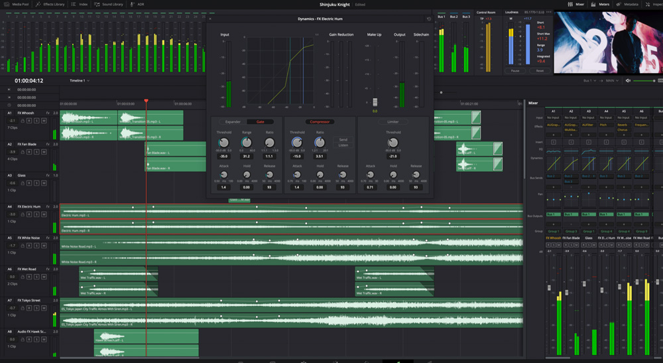Close the Dynamics window with the X
Screen dimensions: 663x363
click(210, 19)
